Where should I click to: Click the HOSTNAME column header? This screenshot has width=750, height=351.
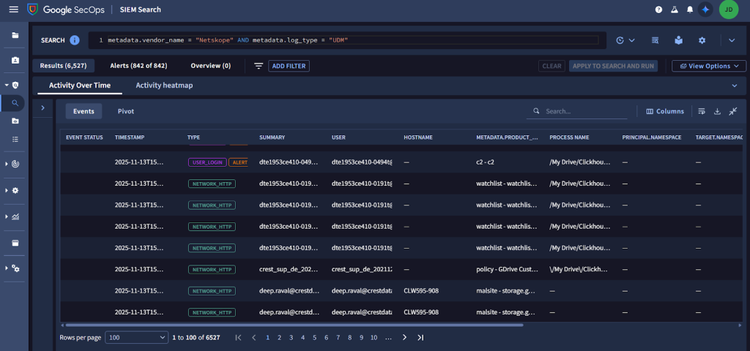coord(418,137)
